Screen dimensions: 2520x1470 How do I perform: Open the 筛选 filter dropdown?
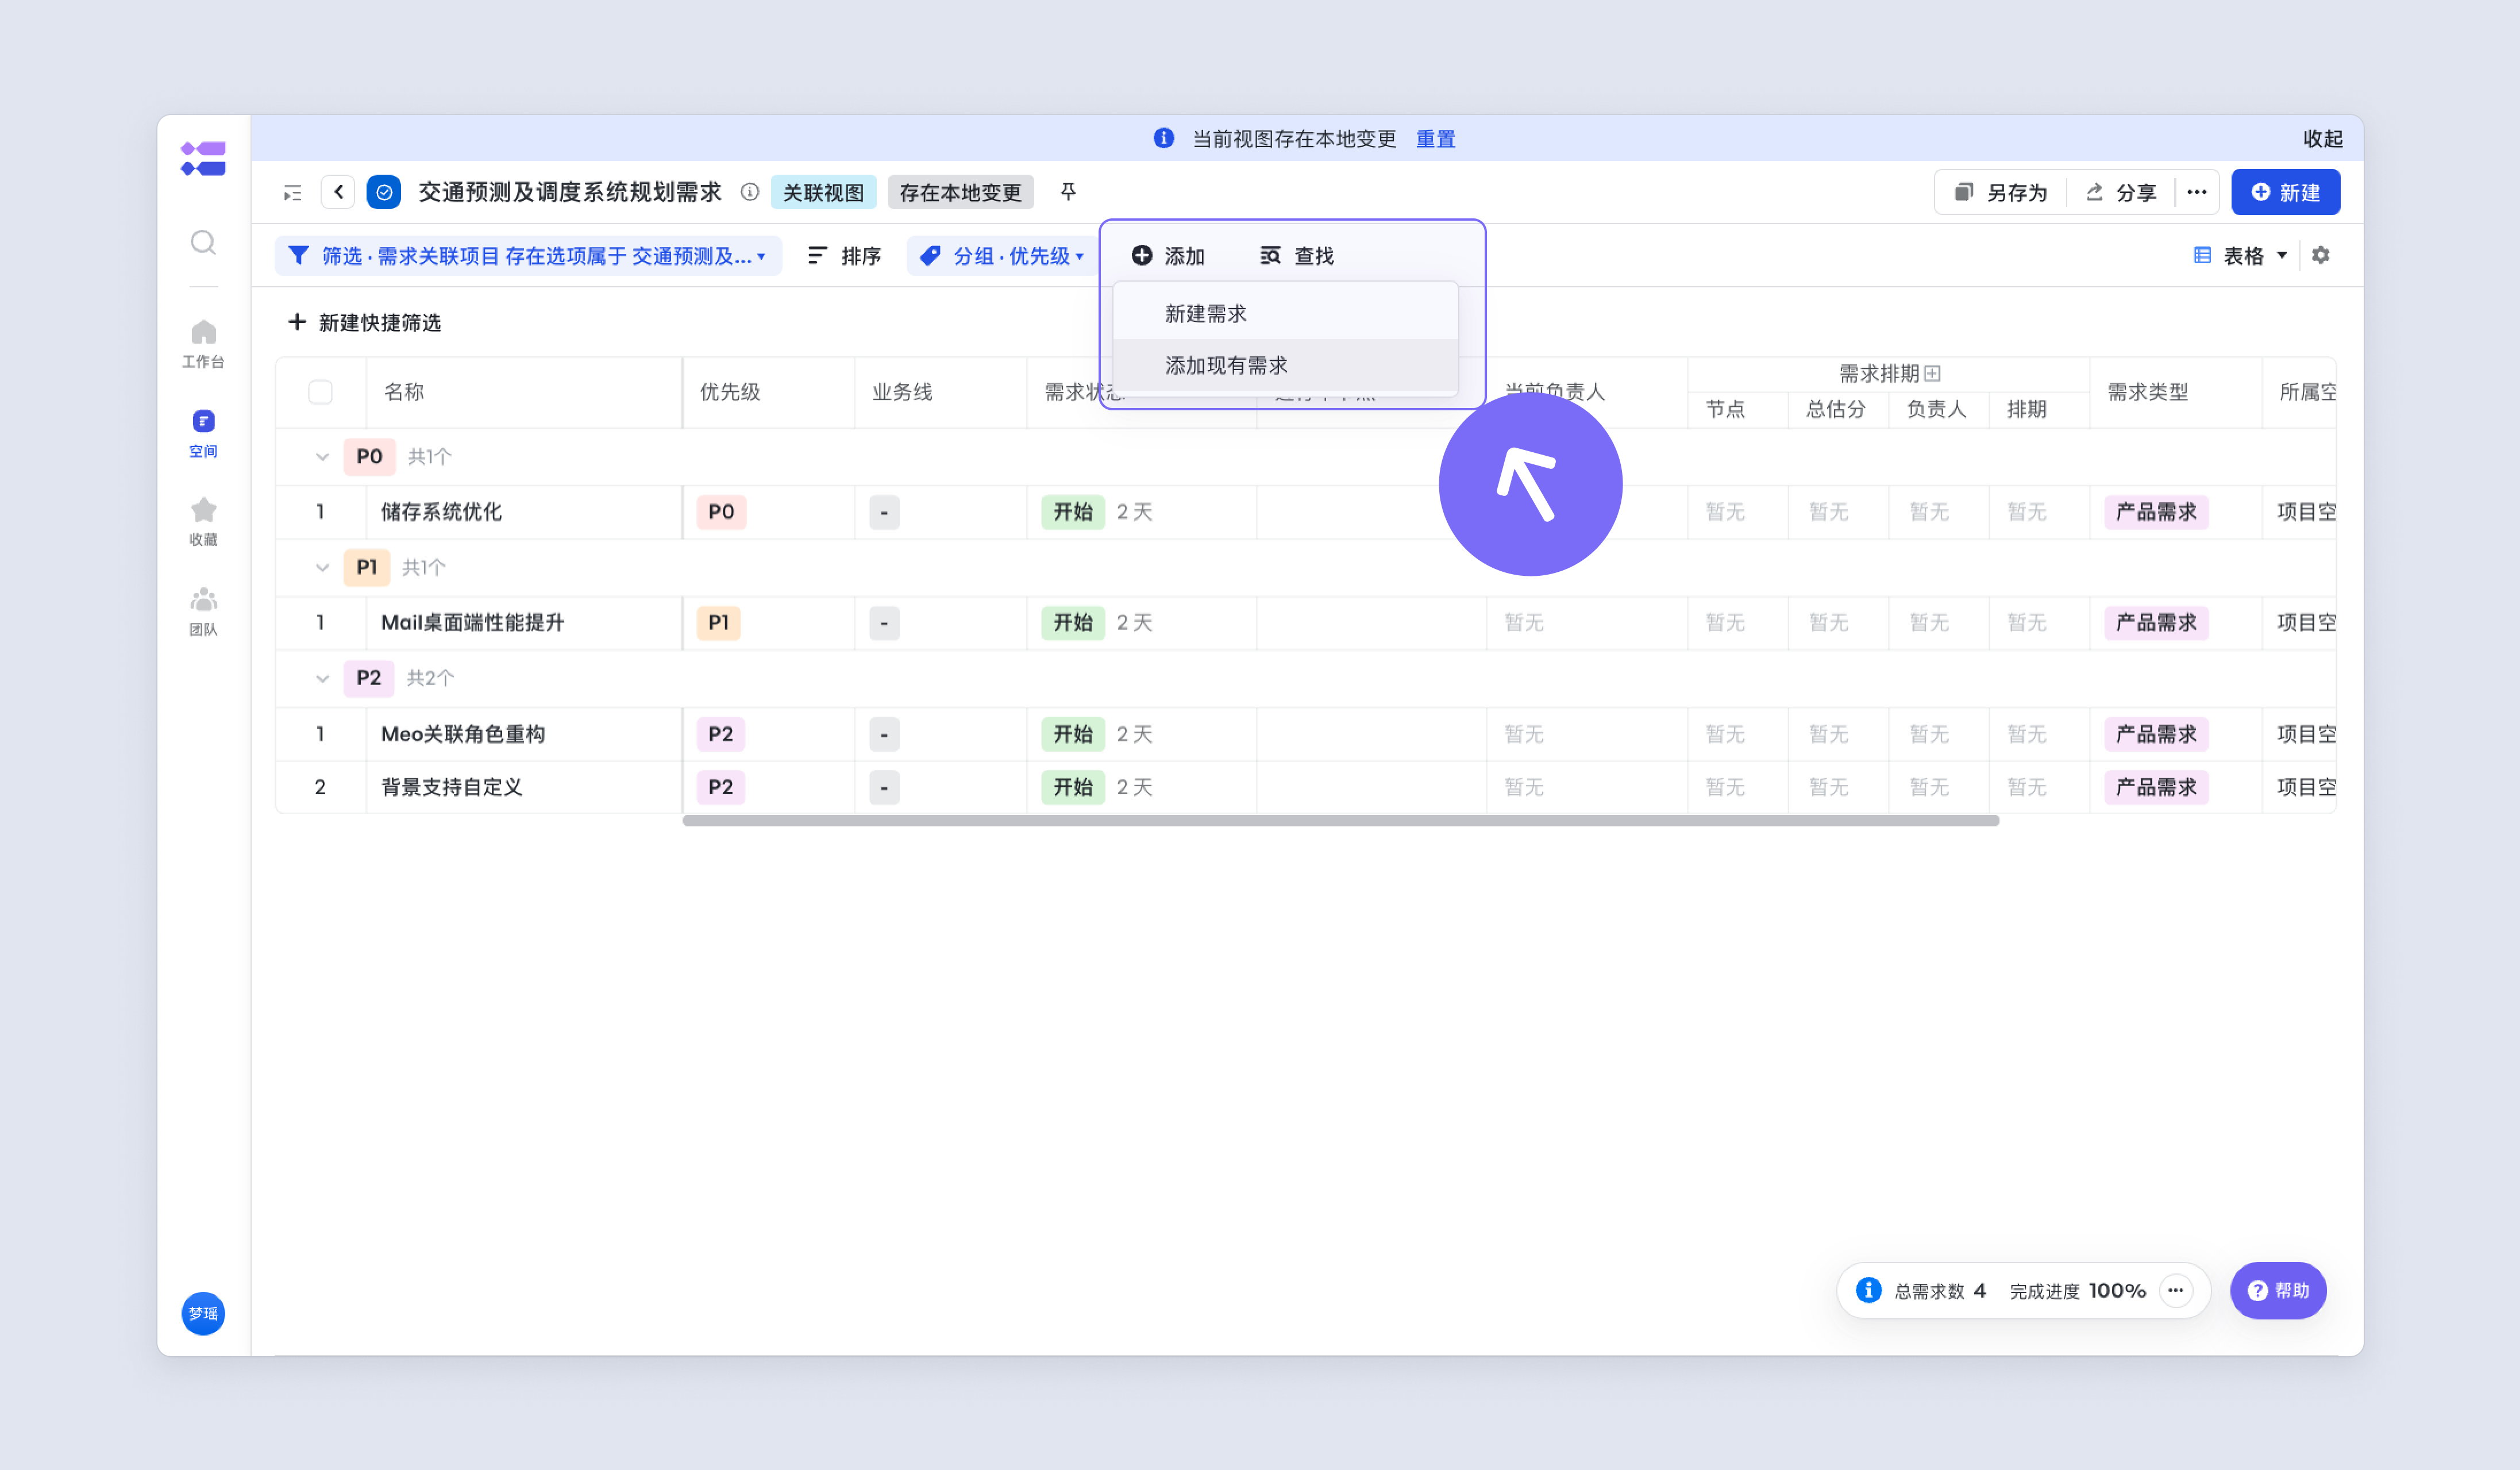[x=528, y=256]
